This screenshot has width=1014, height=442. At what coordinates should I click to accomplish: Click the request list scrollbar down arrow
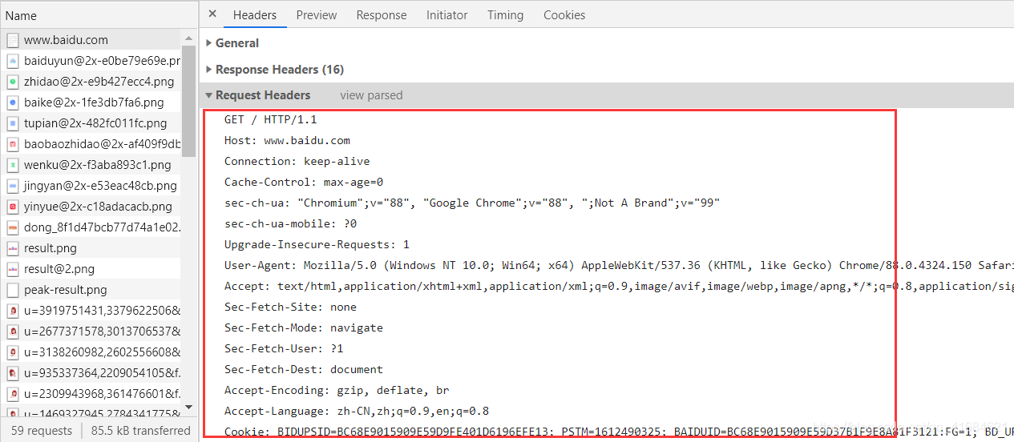[x=189, y=408]
